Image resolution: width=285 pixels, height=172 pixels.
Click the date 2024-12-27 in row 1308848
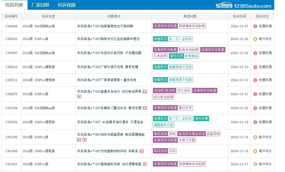[x=239, y=26]
